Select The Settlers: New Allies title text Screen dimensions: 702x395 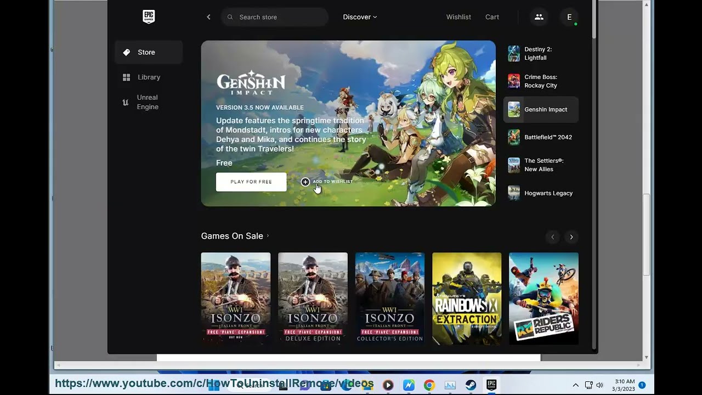tap(544, 165)
